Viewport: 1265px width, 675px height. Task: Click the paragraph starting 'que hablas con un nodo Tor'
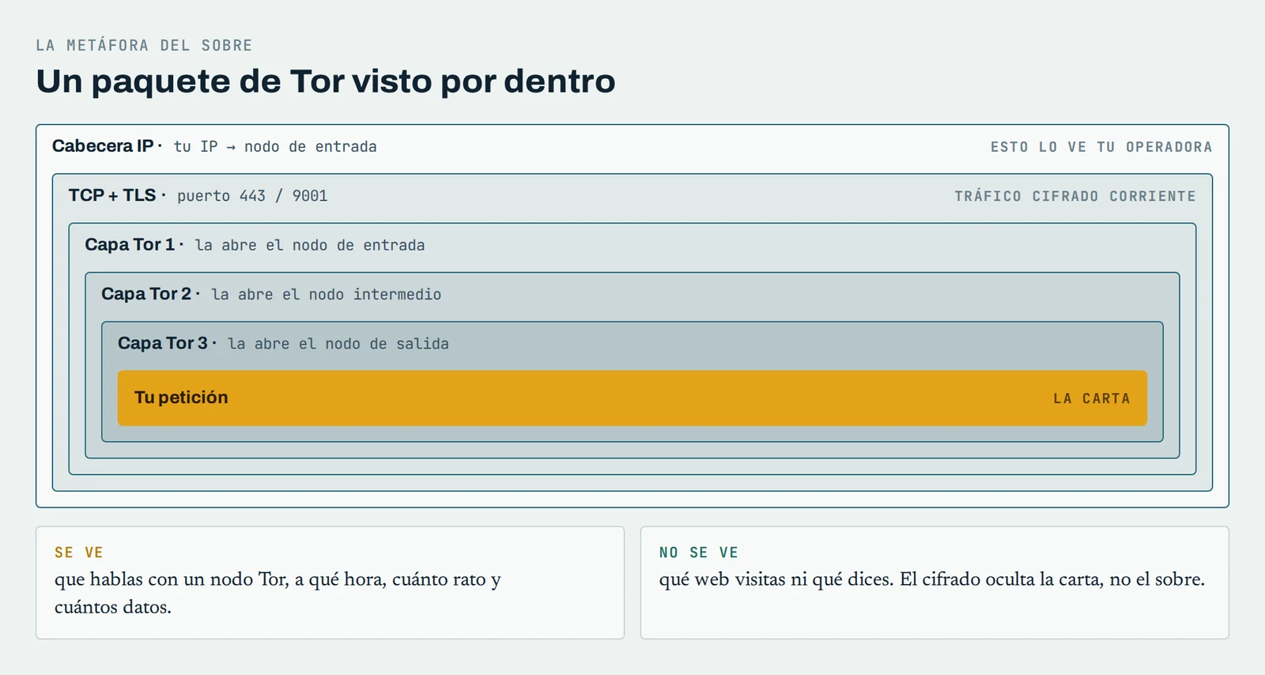coord(278,593)
